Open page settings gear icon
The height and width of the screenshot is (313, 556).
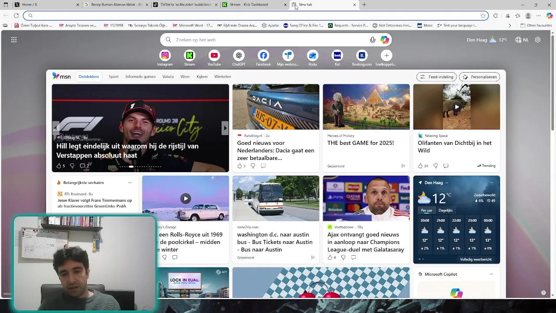(538, 40)
